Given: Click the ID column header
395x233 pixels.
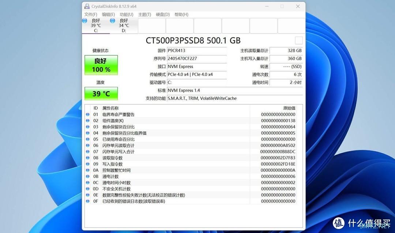Looking at the screenshot, I should (x=95, y=108).
